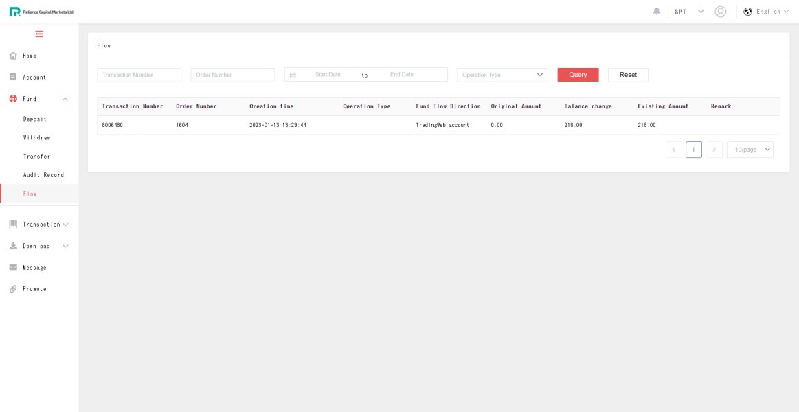Click the Start Date field
The image size is (799, 412).
point(328,75)
